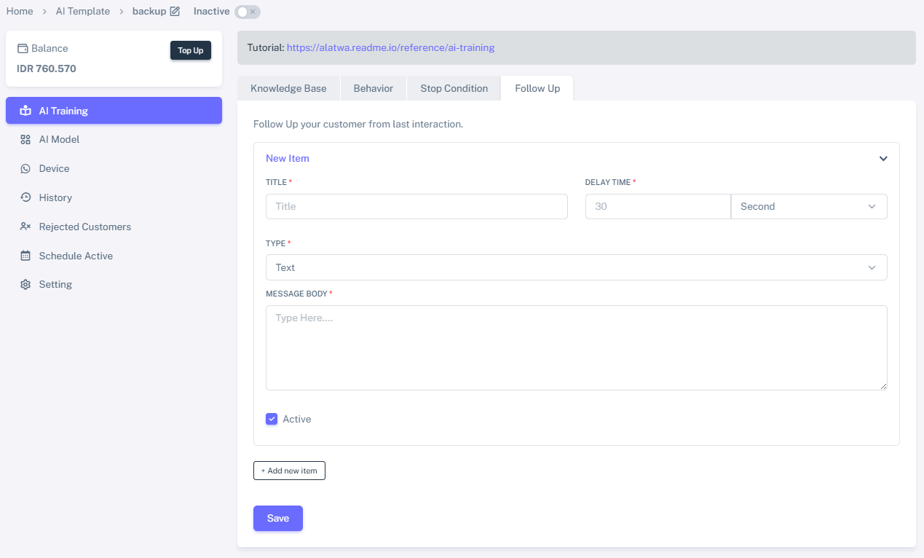Click the New Item heading text
Screen dimensions: 924x558
(x=288, y=158)
